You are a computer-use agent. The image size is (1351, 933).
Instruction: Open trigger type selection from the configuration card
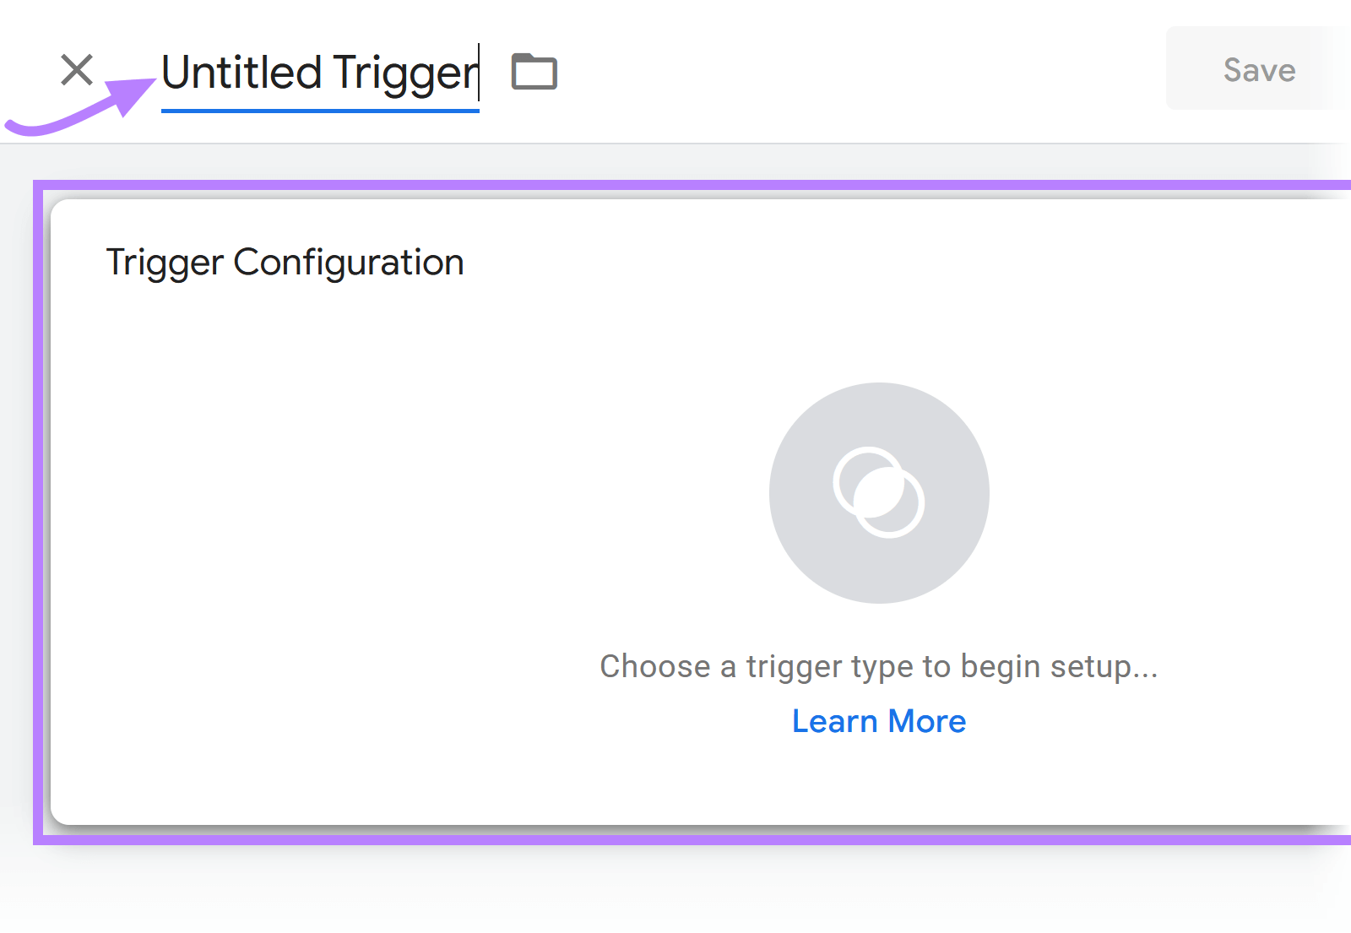(x=878, y=494)
